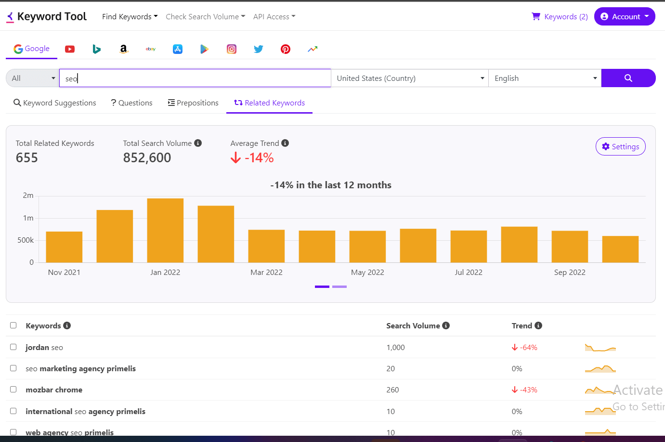Show info for Total Search Volume

[198, 143]
